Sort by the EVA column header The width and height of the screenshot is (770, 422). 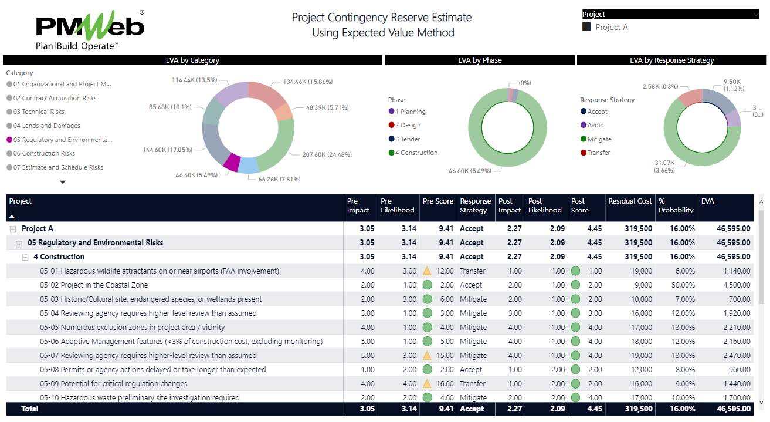708,201
